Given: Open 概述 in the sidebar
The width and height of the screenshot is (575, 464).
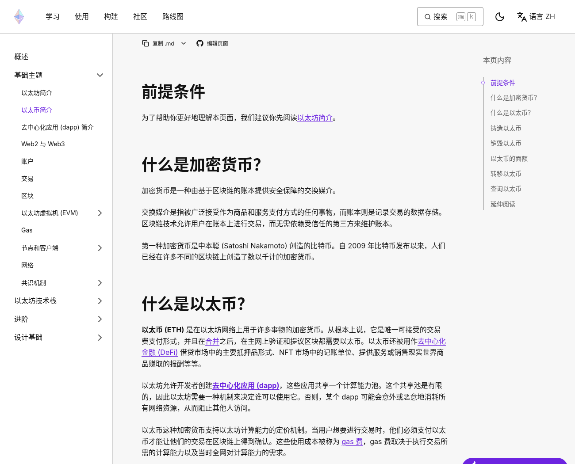Looking at the screenshot, I should tap(21, 57).
